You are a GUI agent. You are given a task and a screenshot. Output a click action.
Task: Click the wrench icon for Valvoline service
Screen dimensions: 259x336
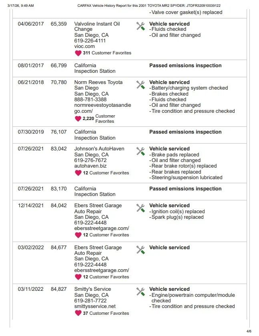point(140,26)
